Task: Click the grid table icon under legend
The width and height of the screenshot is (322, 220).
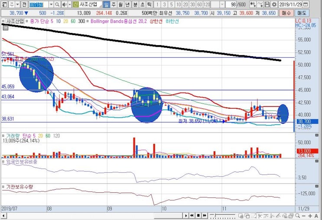Action: pyautogui.click(x=6, y=27)
